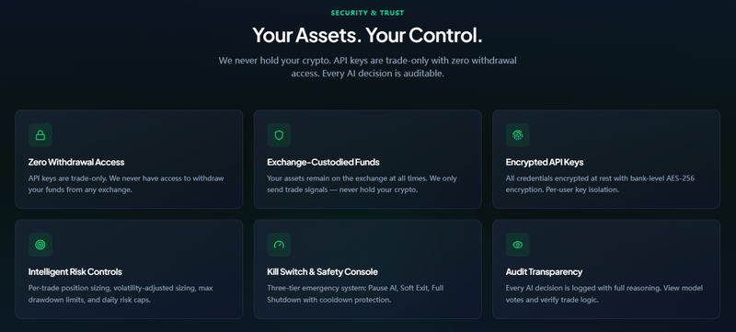736x332 pixels.
Task: Click the padlock icon for Zero Withdrawal Access
Action: (x=40, y=135)
